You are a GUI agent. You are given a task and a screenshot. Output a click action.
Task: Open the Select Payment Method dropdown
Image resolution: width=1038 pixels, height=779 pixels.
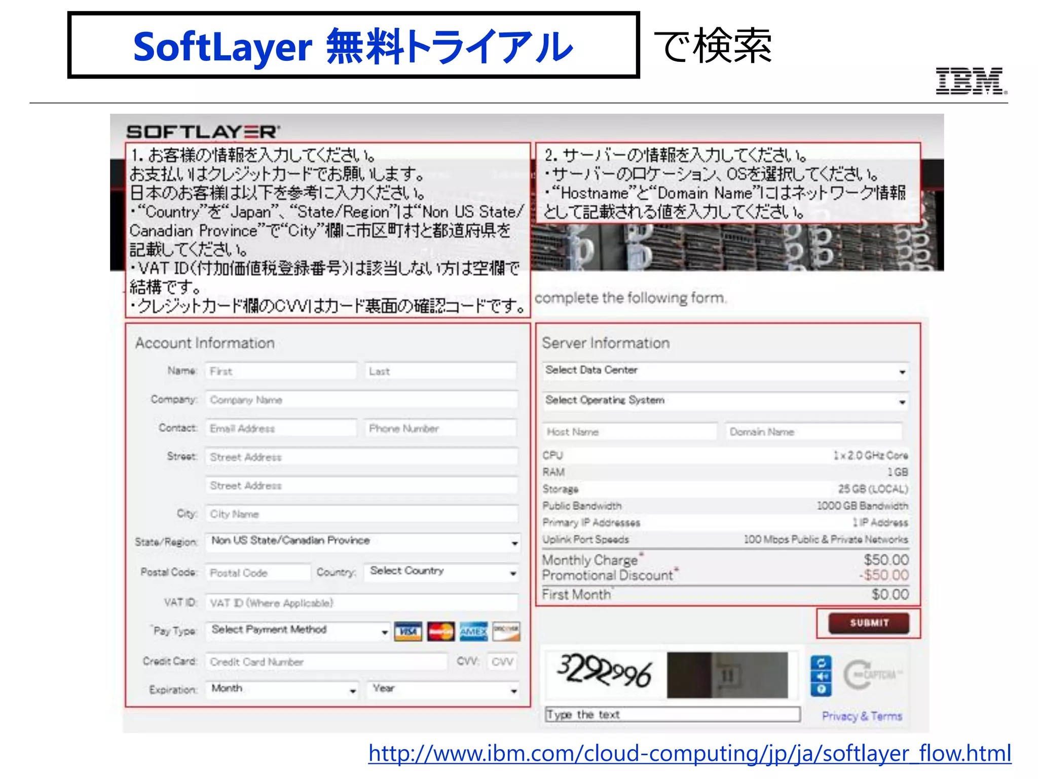298,631
